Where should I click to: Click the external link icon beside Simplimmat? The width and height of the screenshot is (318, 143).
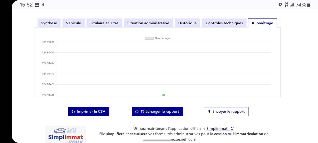tap(232, 128)
